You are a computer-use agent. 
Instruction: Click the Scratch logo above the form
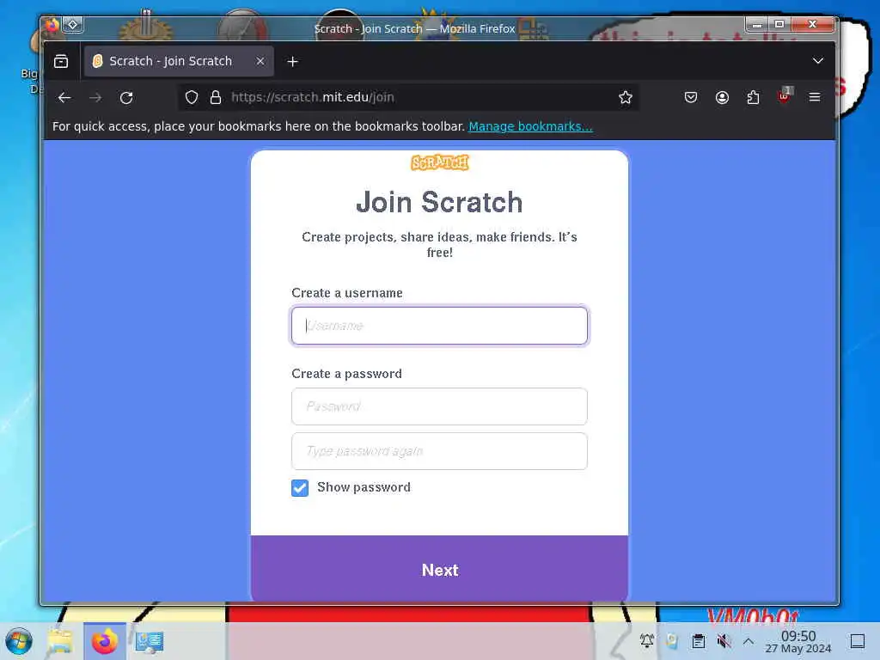[x=439, y=162]
